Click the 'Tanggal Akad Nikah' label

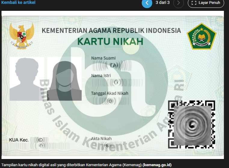[110, 93]
